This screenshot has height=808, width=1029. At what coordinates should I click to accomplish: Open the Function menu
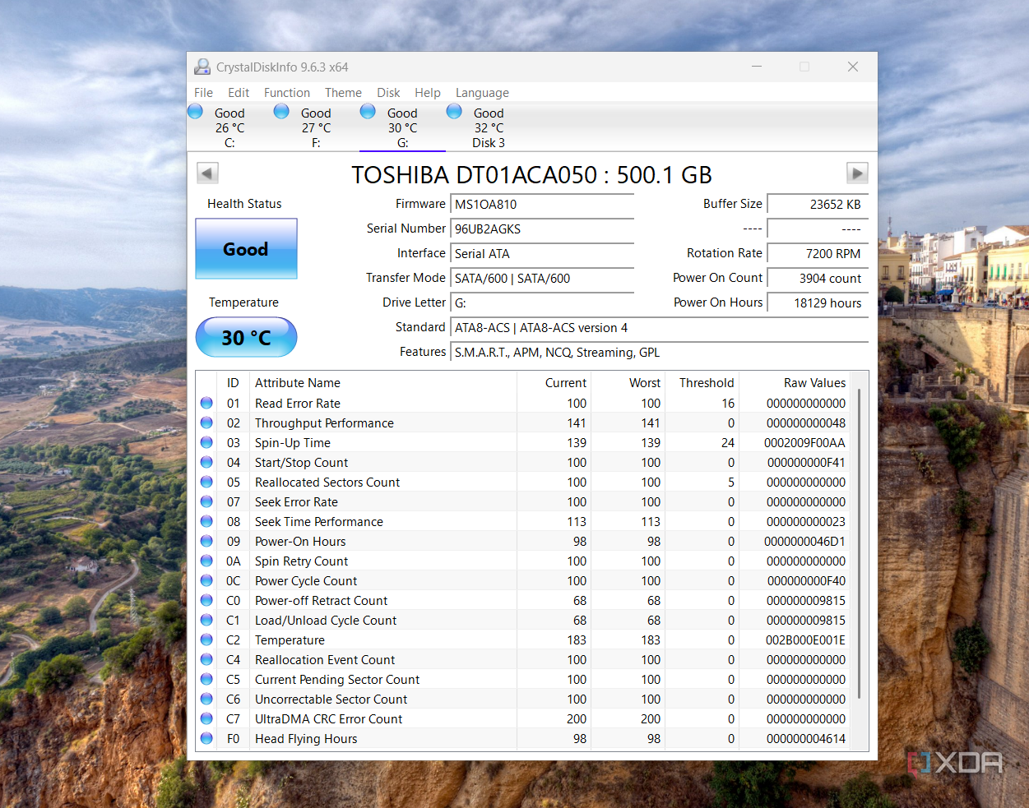287,93
